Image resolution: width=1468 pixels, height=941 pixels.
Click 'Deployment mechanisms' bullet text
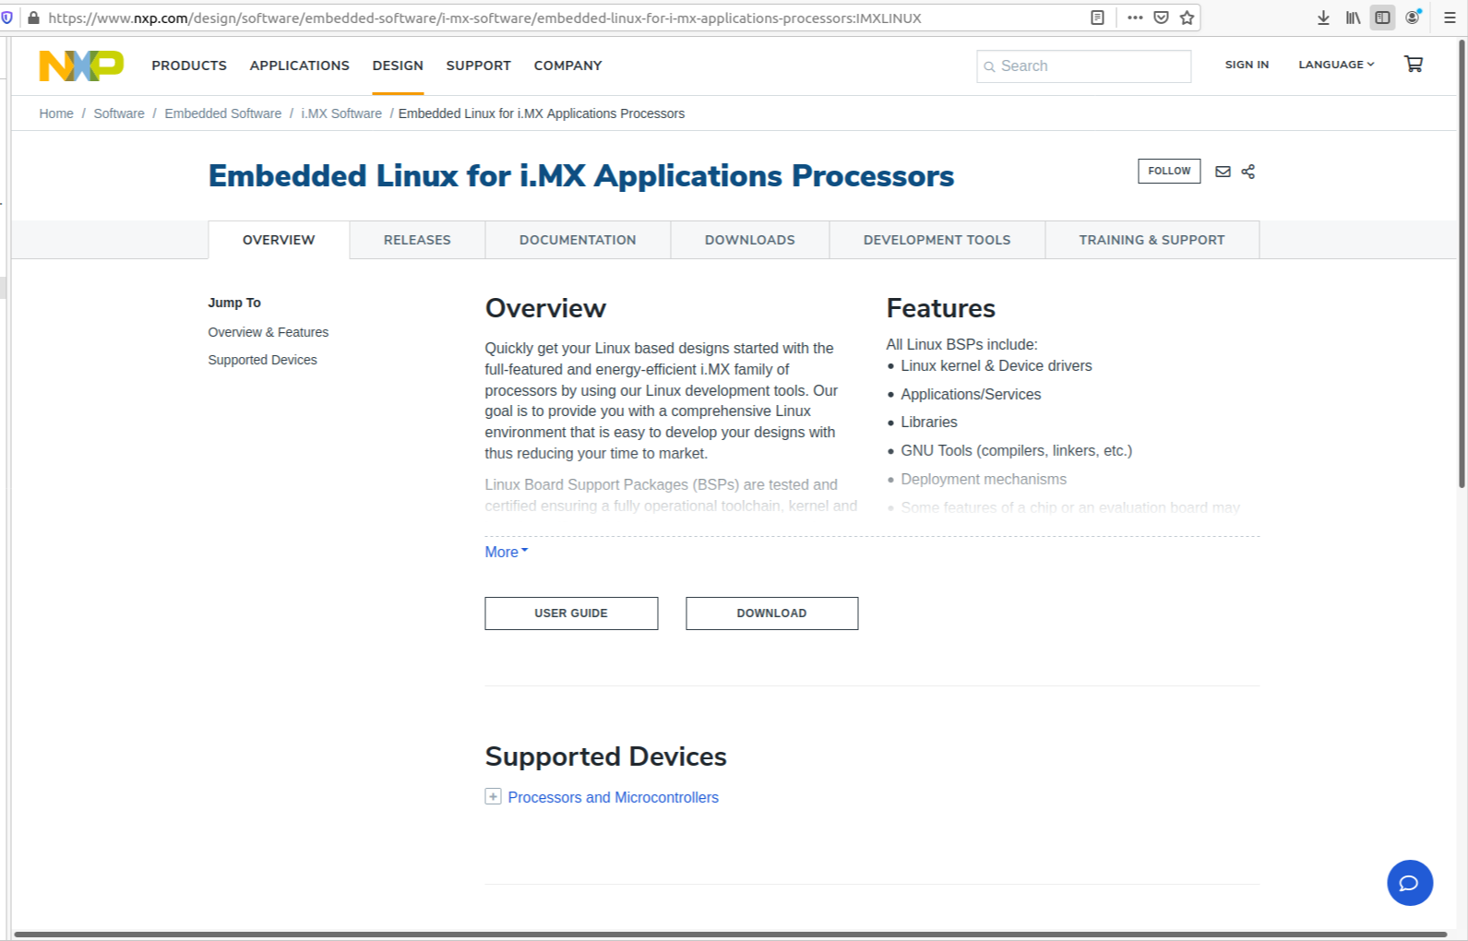click(x=984, y=480)
